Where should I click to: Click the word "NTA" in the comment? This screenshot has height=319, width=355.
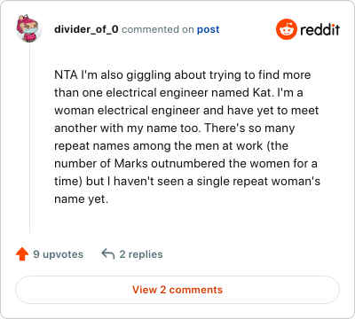pos(66,75)
